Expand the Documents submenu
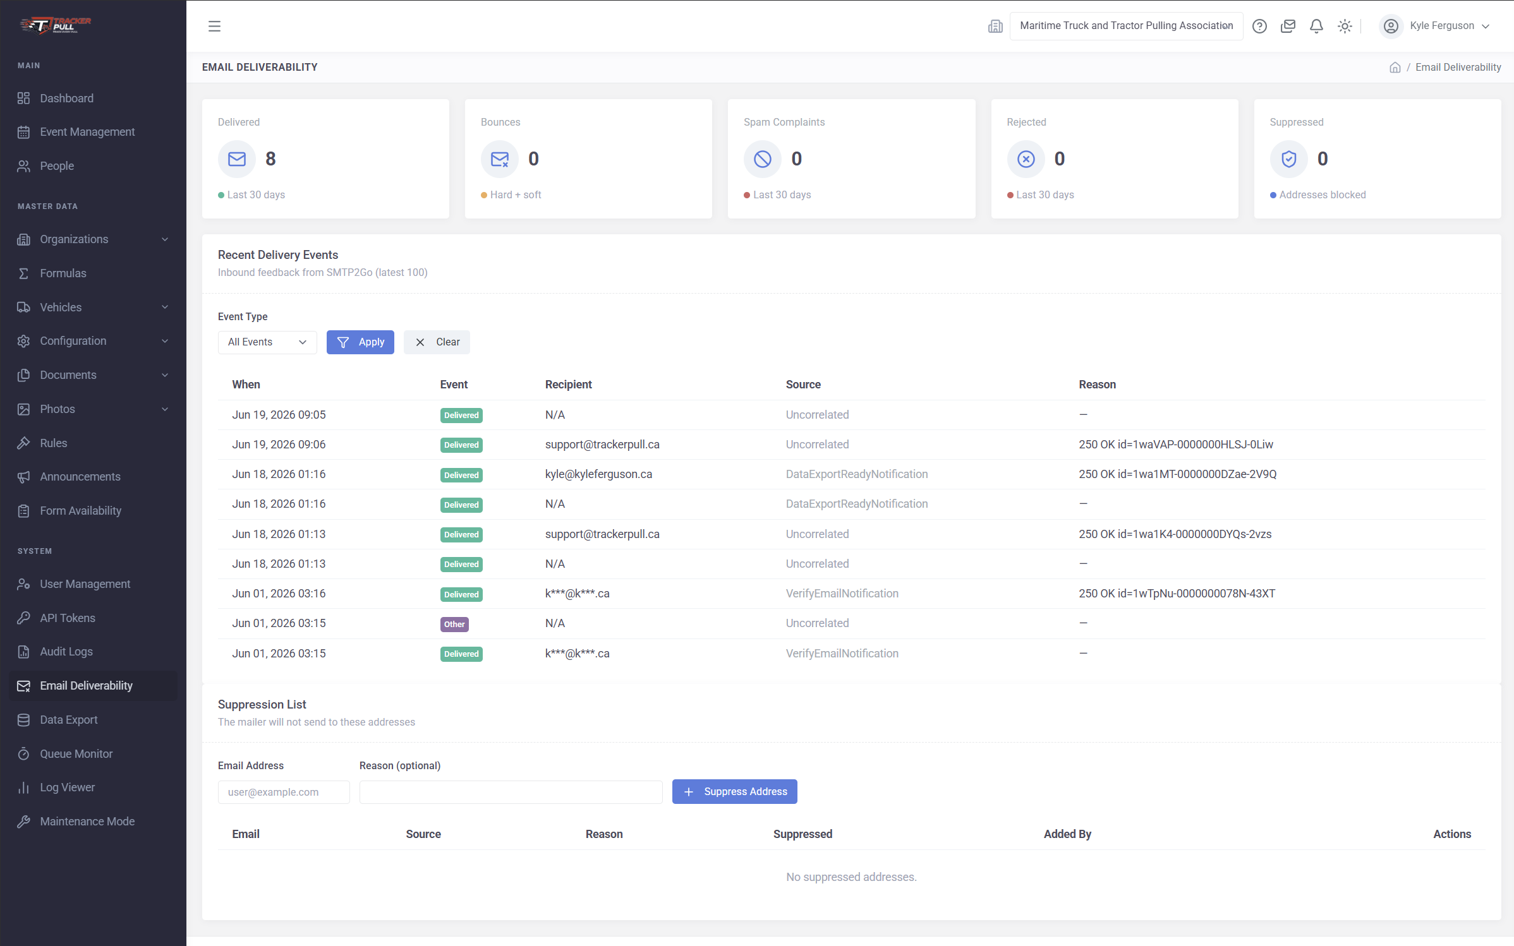Viewport: 1514px width, 946px height. 93,375
